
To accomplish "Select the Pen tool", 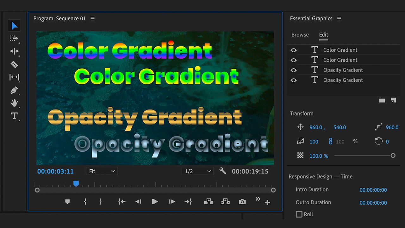I will [x=14, y=91].
